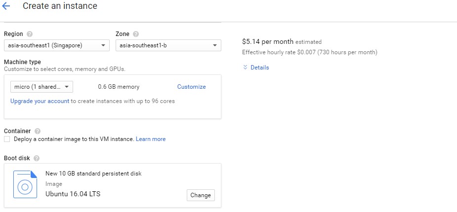Open the micro machine type dropdown

click(42, 87)
